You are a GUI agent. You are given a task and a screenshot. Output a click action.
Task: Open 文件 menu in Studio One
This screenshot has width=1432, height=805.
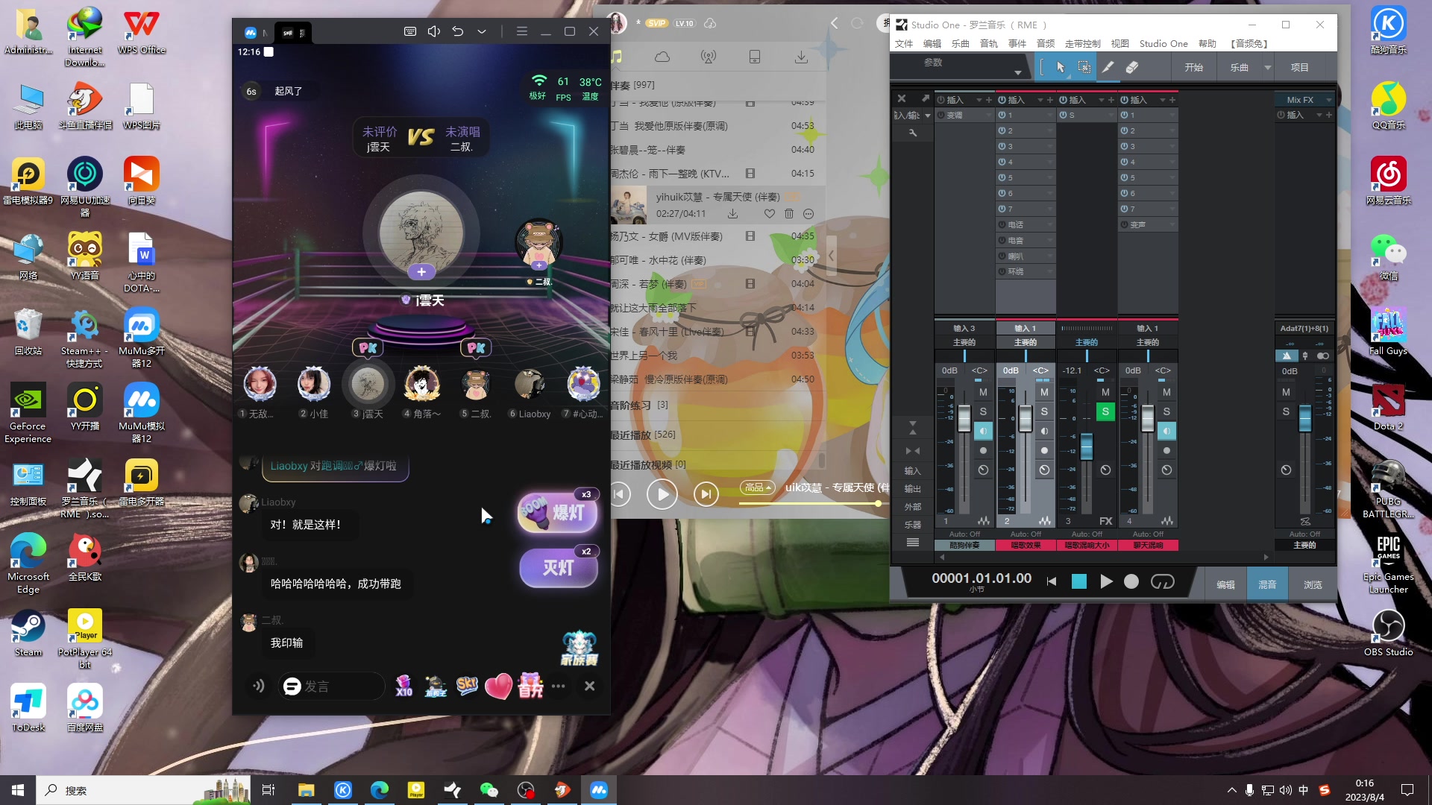tap(904, 44)
